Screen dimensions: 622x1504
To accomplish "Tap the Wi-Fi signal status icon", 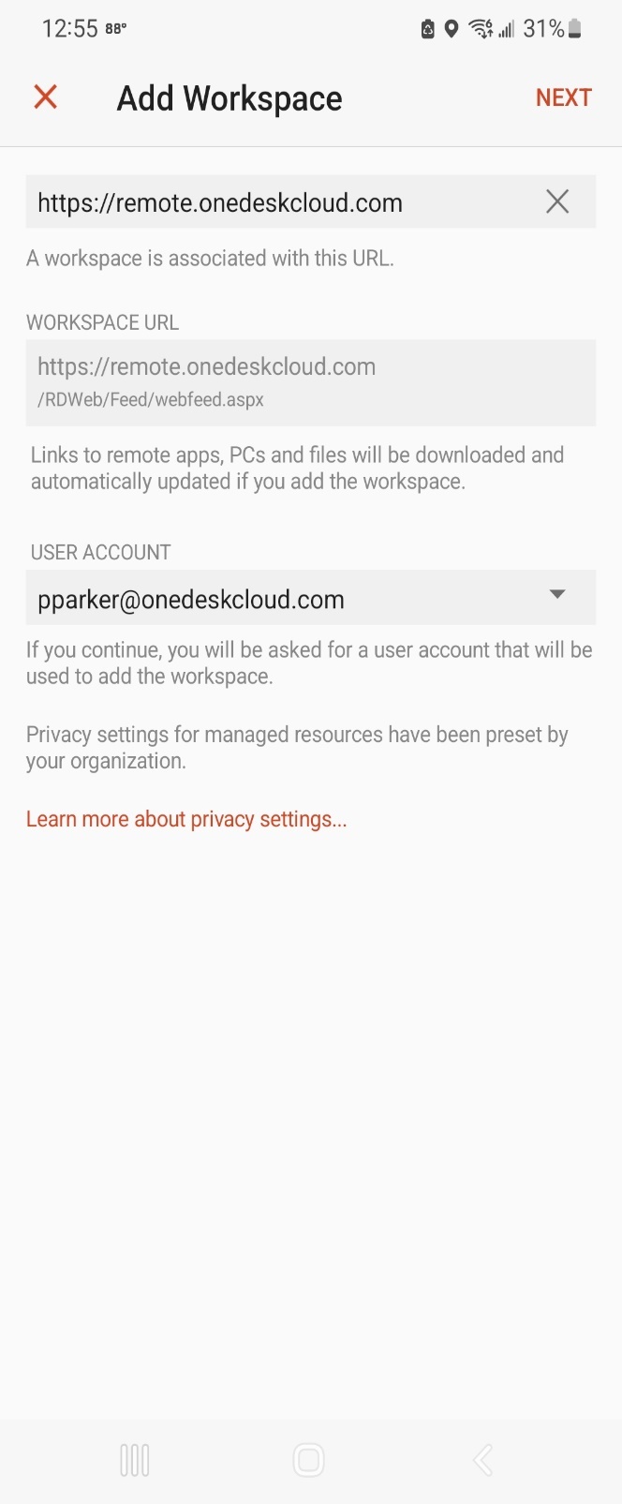I will pos(481,29).
